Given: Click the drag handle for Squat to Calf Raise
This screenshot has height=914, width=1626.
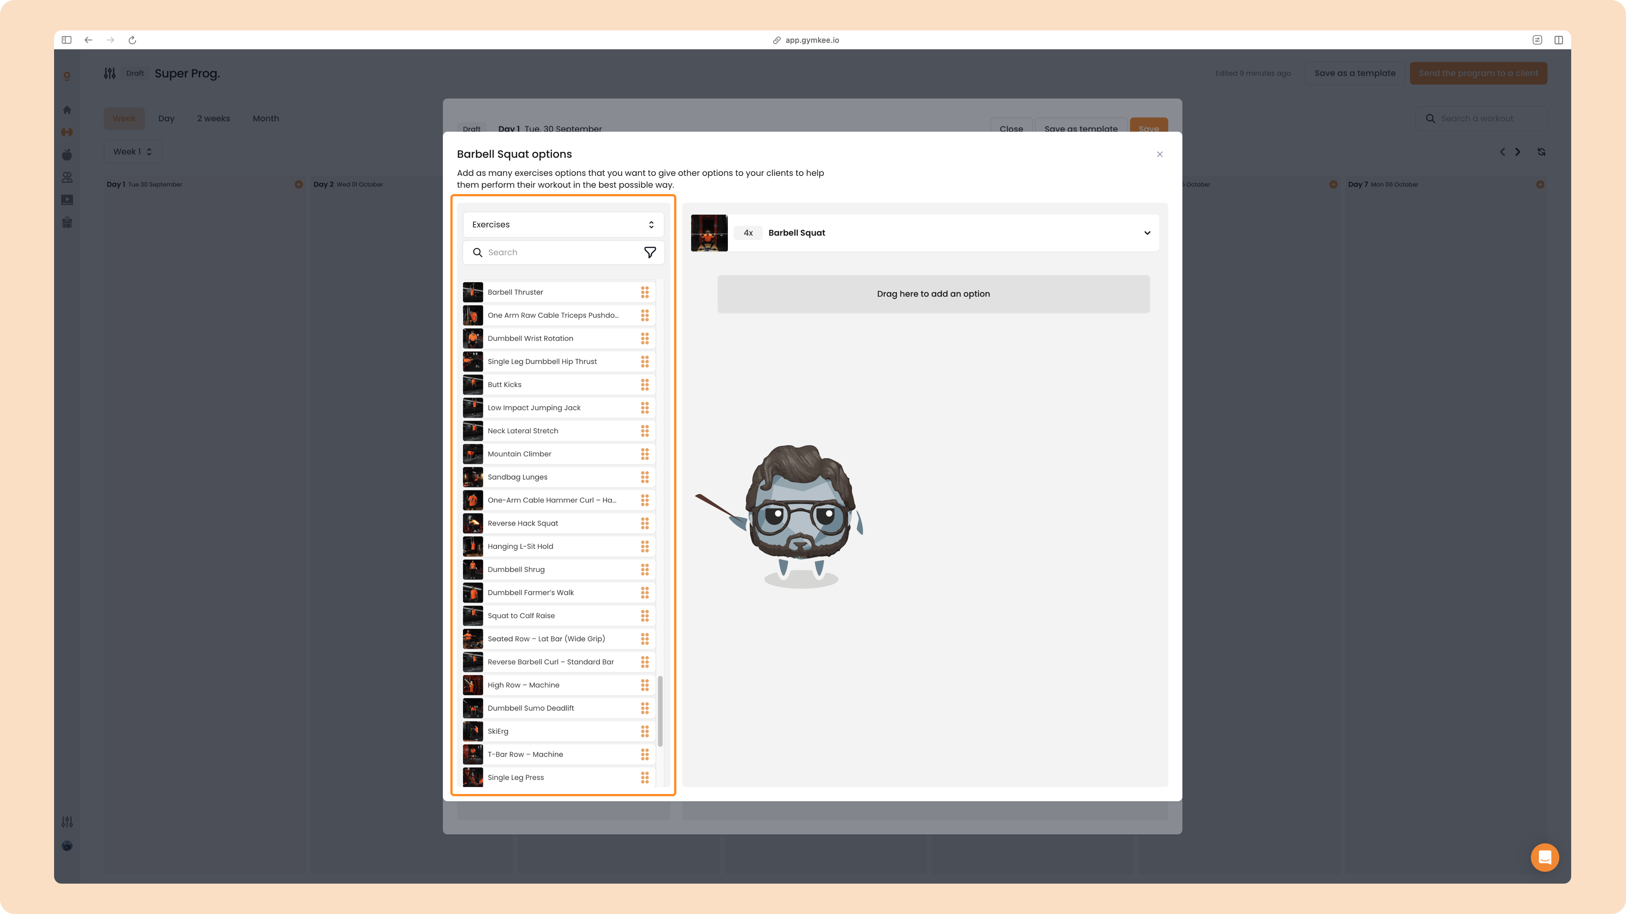Looking at the screenshot, I should (644, 616).
